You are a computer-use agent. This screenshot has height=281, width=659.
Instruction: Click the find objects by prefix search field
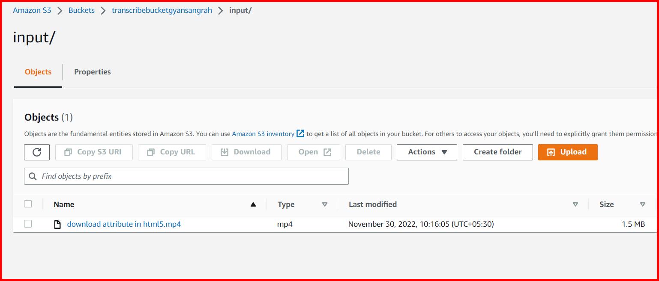186,176
